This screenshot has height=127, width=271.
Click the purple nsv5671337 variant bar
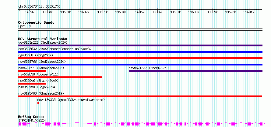pyautogui.click(x=196, y=71)
